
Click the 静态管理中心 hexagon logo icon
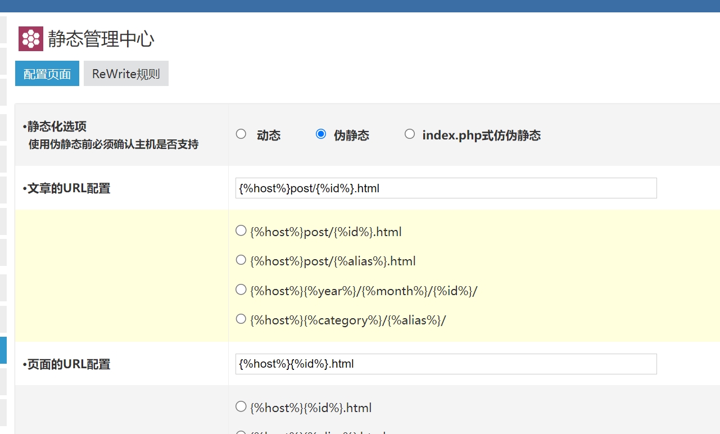pyautogui.click(x=30, y=39)
